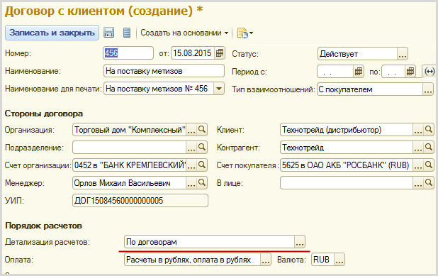Image resolution: width=438 pixels, height=276 pixels.
Task: Open calendar for Период с start date
Action: [x=359, y=72]
